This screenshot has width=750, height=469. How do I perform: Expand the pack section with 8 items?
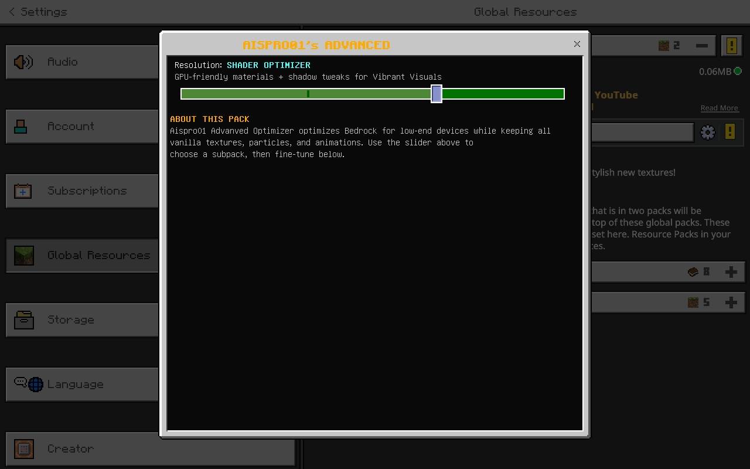tap(731, 271)
